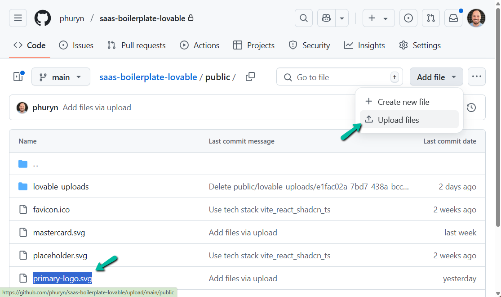Open the plus create-new menu
Screen dimensions: 501x297
pyautogui.click(x=378, y=18)
